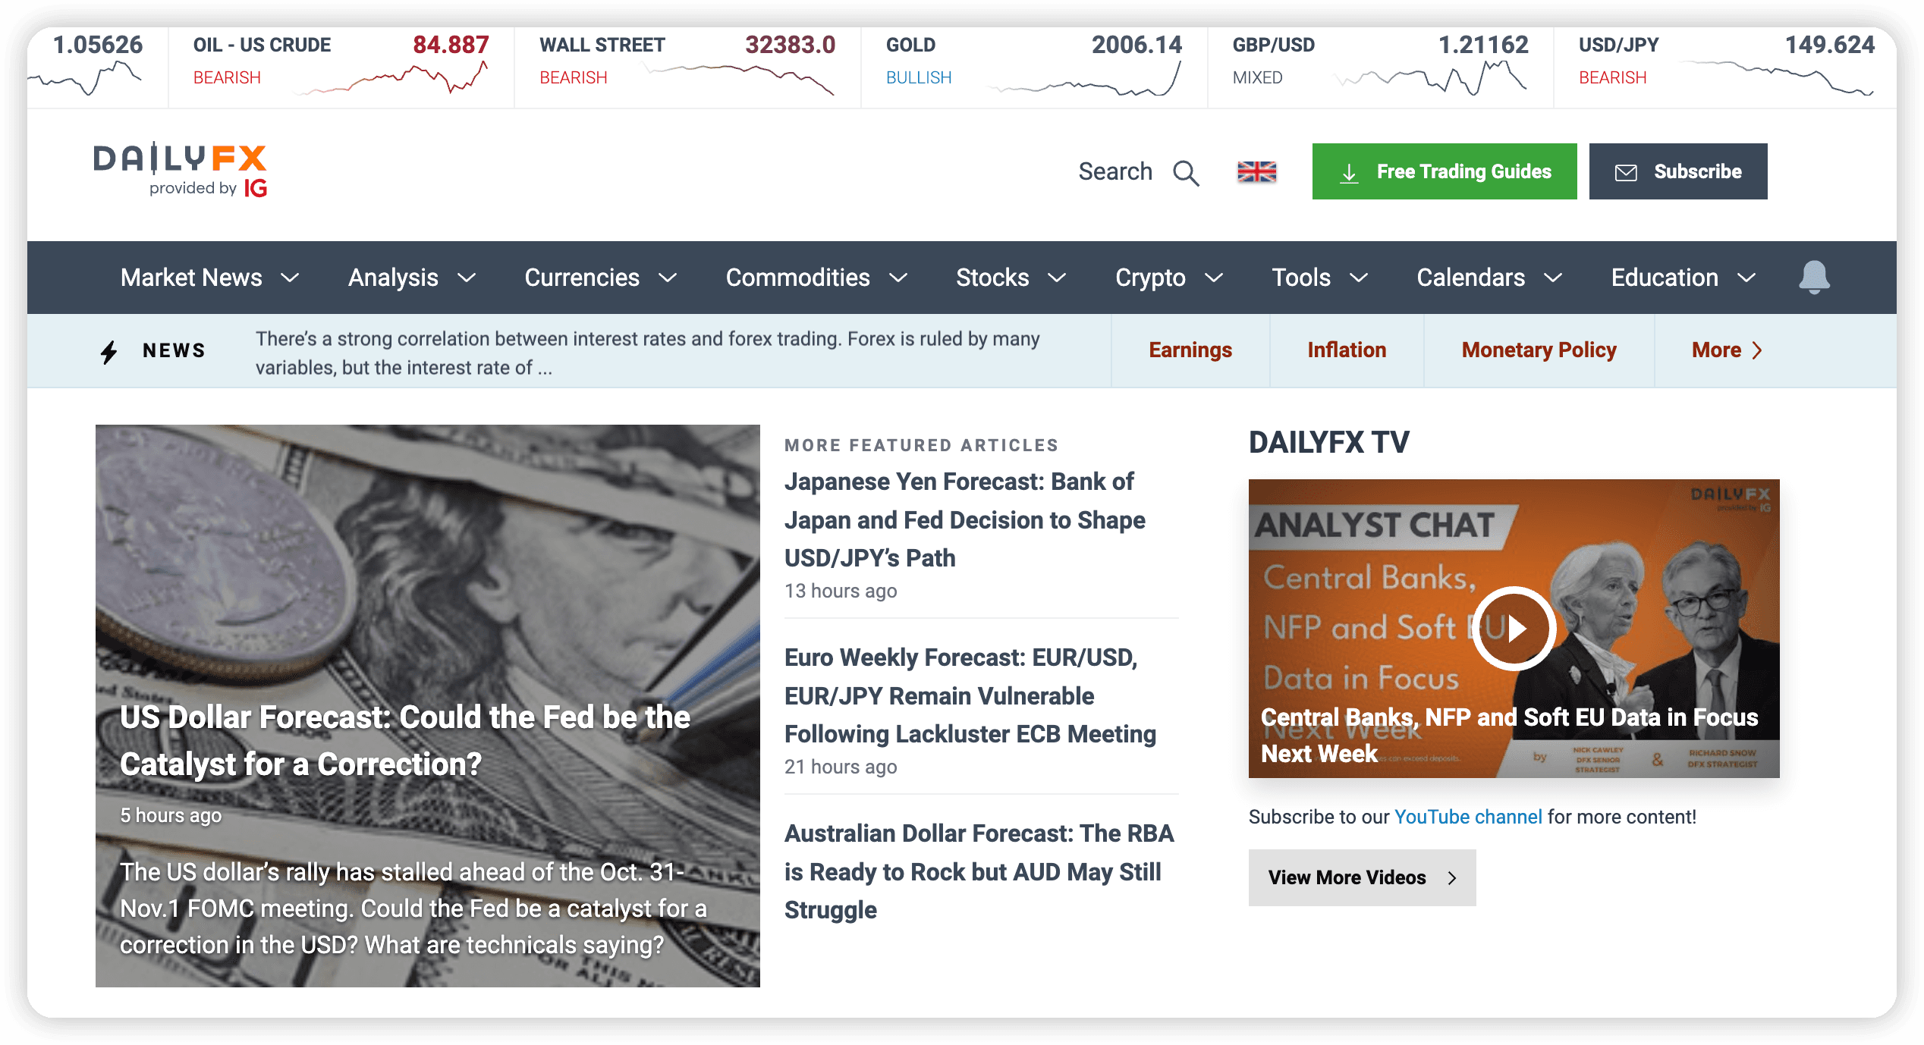The width and height of the screenshot is (1924, 1045).
Task: Open the Currencies menu item
Action: [582, 278]
